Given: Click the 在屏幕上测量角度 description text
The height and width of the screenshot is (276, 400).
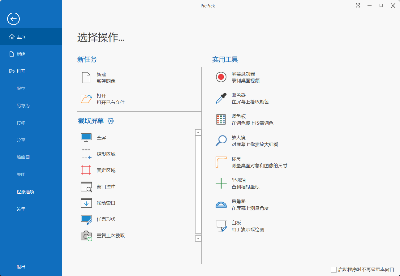Looking at the screenshot, I should coord(250,208).
